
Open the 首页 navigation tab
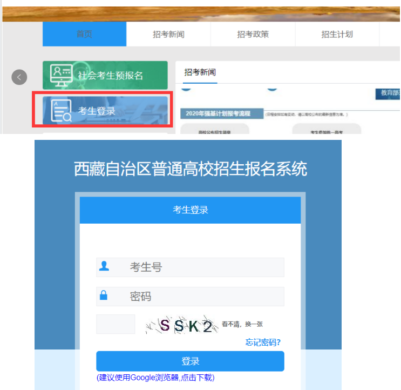[84, 34]
